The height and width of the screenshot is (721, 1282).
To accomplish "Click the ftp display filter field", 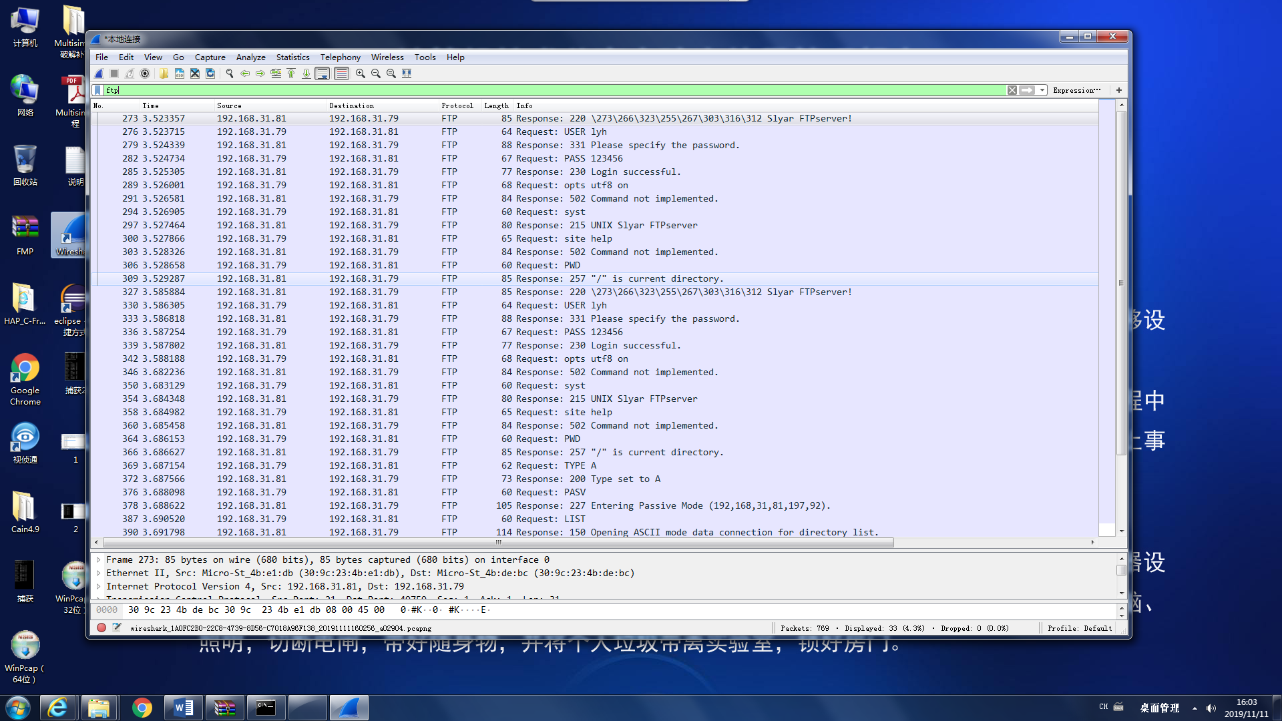I will (x=534, y=90).
